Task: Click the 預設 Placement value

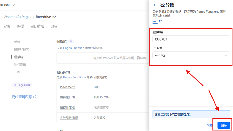Action: 97,87
